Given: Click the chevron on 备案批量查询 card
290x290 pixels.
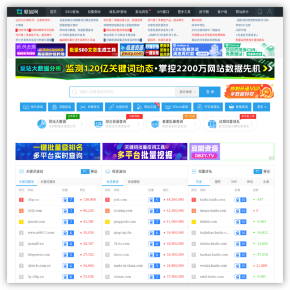Looking at the screenshot, I should click(x=195, y=124).
